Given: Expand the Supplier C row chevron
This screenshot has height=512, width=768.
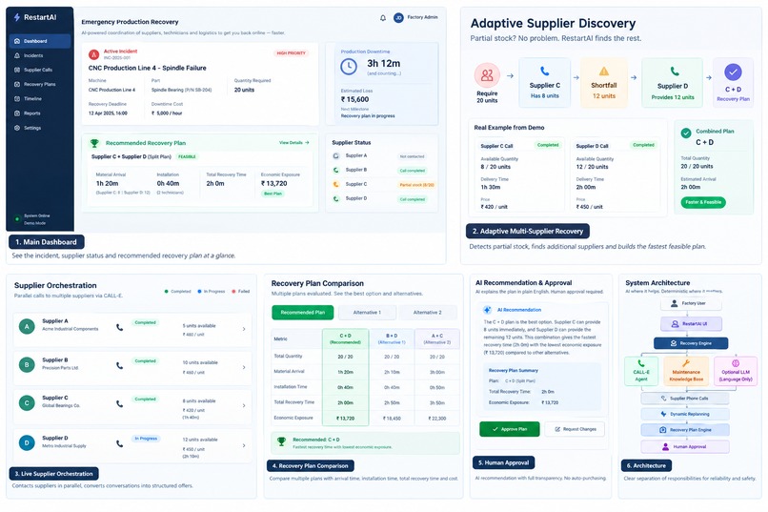Looking at the screenshot, I should (244, 405).
